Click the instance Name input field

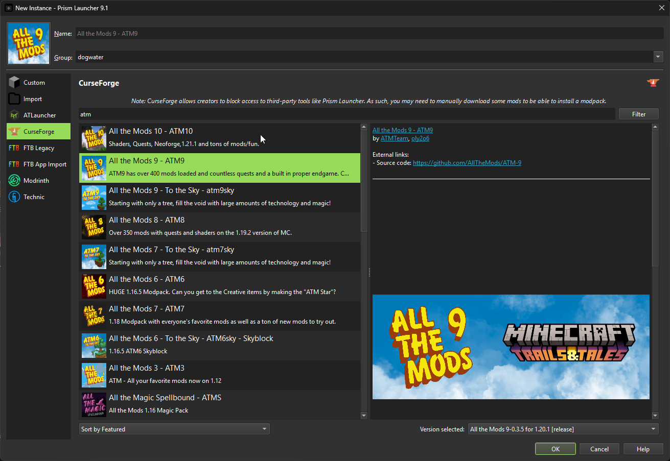[369, 34]
